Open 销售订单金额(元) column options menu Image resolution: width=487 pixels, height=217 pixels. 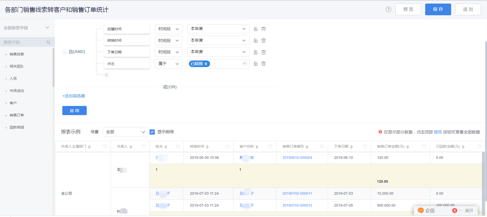point(424,146)
